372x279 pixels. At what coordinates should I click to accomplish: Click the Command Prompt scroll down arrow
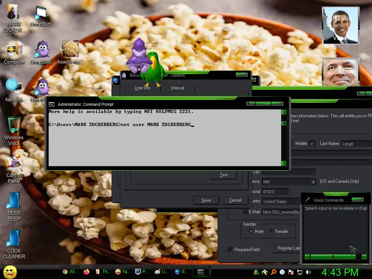284,163
